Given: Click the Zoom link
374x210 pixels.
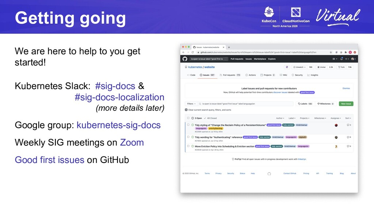Looking at the screenshot, I should (132, 143).
